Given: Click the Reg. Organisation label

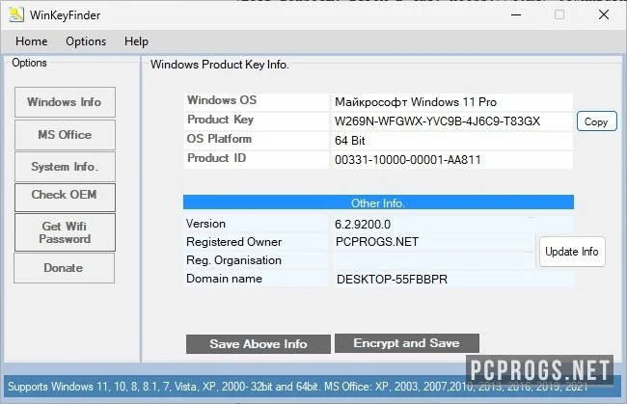Looking at the screenshot, I should pos(234,260).
